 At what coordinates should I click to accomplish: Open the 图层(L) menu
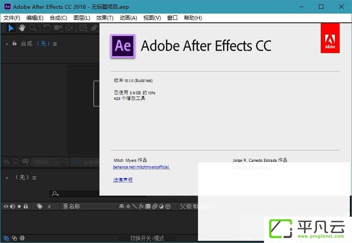(x=82, y=18)
